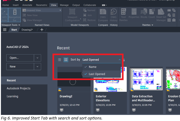Open the Properties palette
The height and width of the screenshot is (121, 180).
click(134, 13)
